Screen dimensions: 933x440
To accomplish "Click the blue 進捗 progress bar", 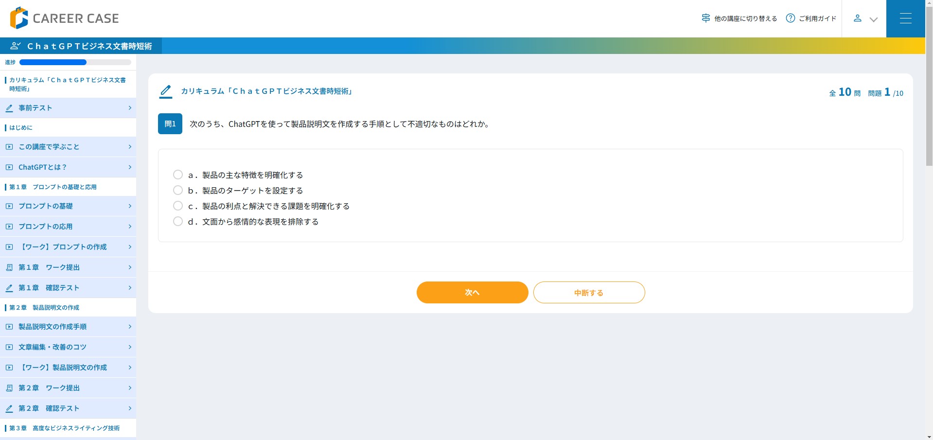I will coord(53,62).
